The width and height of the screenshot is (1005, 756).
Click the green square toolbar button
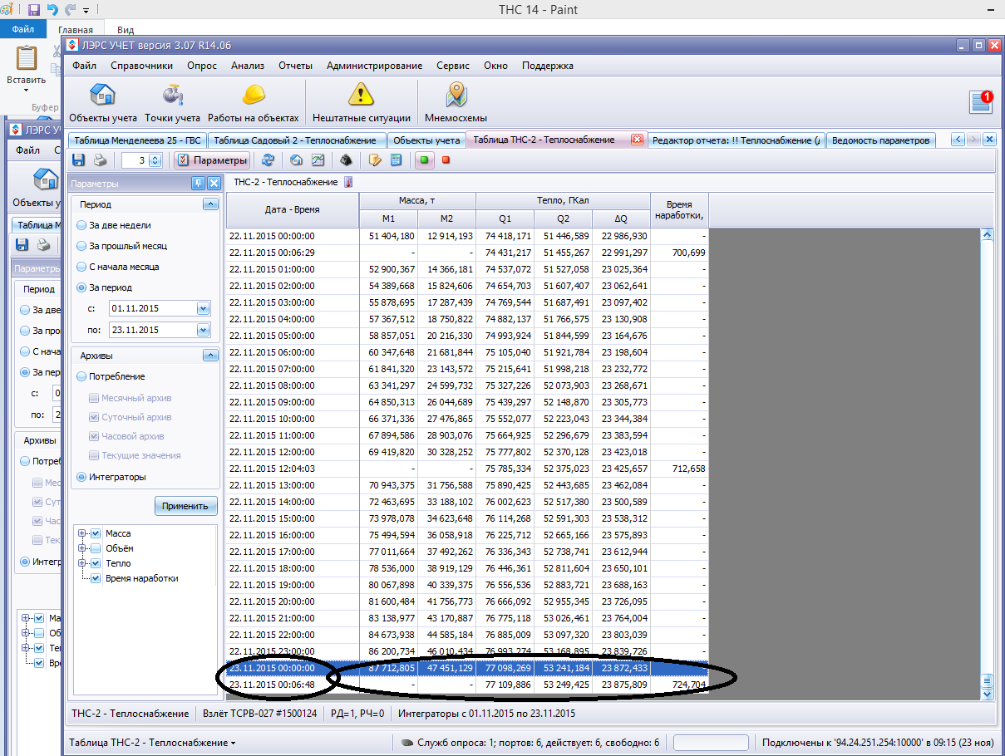pyautogui.click(x=424, y=160)
